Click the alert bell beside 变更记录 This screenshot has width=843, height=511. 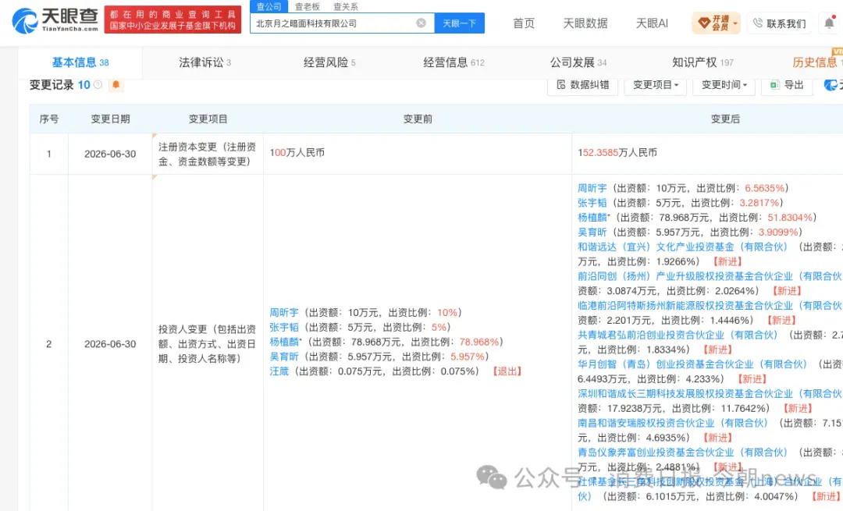pos(116,85)
